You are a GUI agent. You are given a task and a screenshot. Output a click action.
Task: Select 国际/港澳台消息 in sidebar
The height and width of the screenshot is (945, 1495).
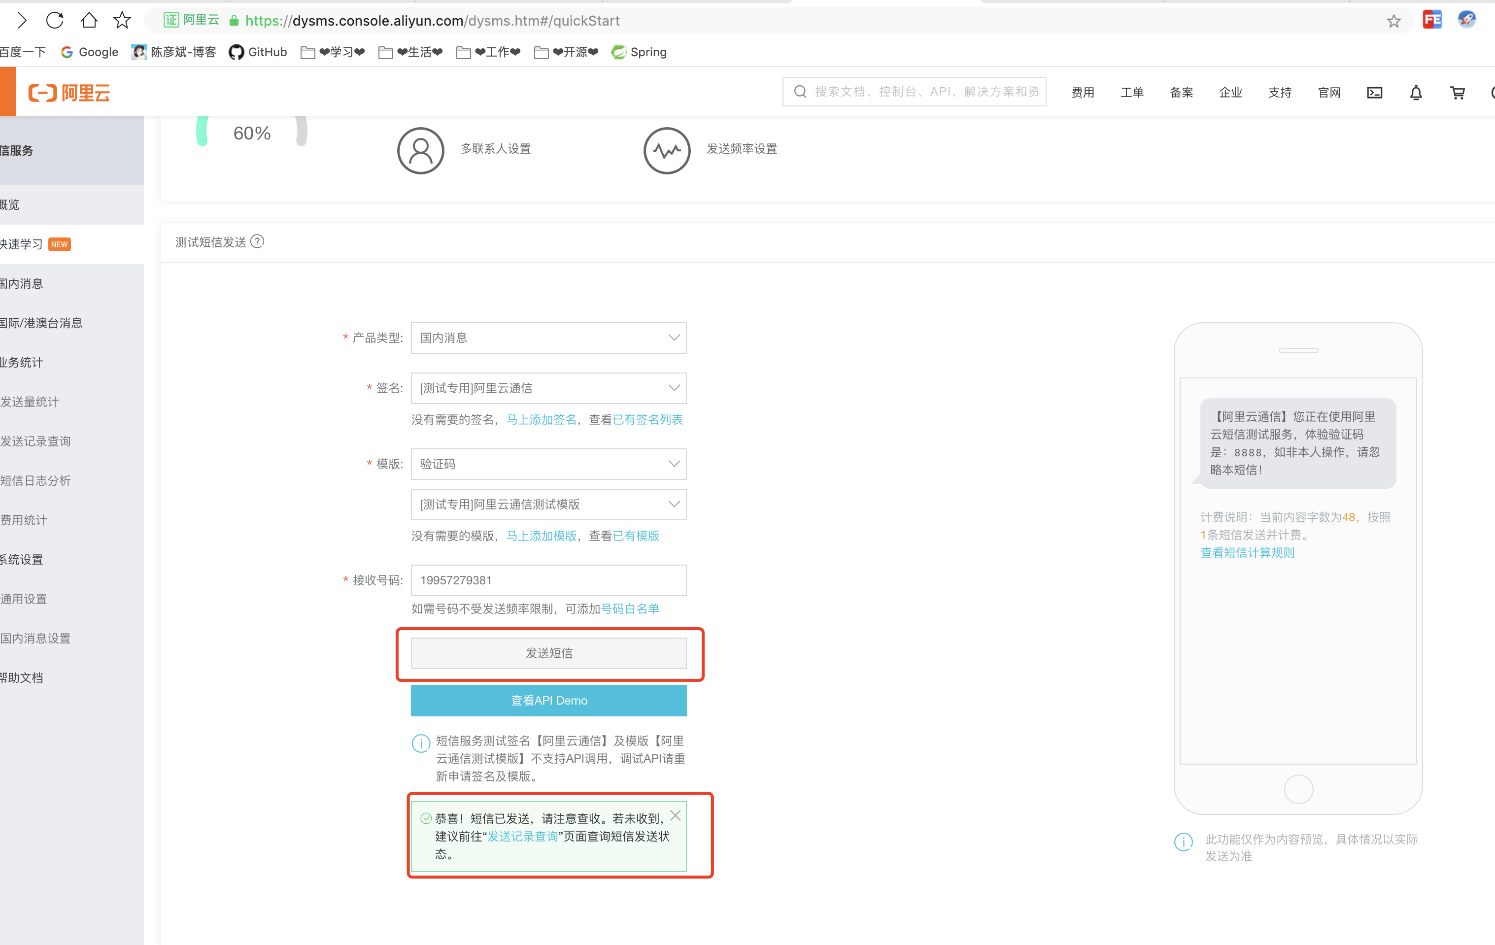click(71, 323)
